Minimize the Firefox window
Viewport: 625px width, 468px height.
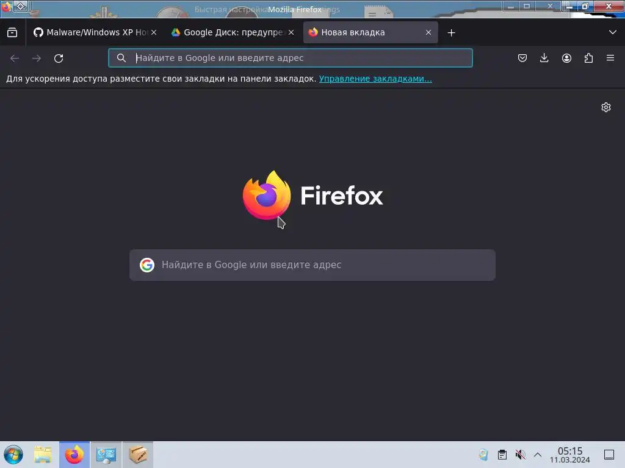click(x=569, y=6)
